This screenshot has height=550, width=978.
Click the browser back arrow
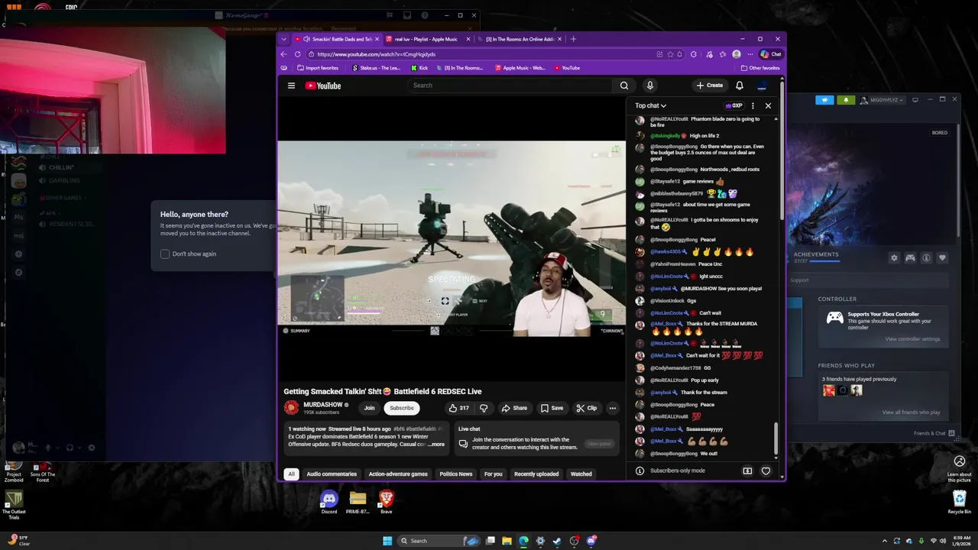(x=284, y=54)
